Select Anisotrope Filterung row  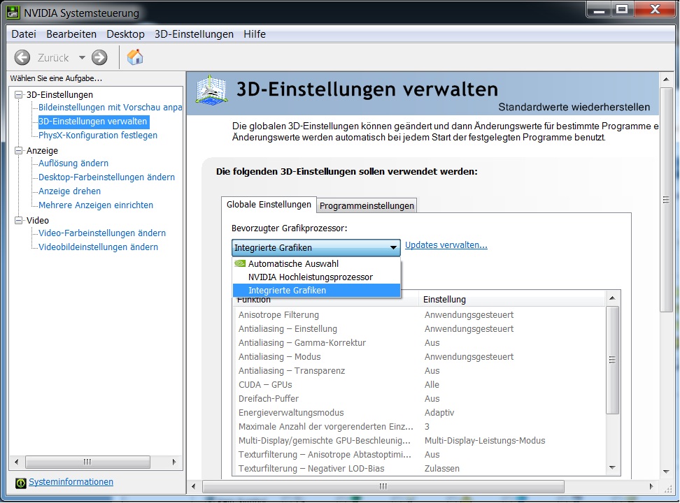pos(419,315)
